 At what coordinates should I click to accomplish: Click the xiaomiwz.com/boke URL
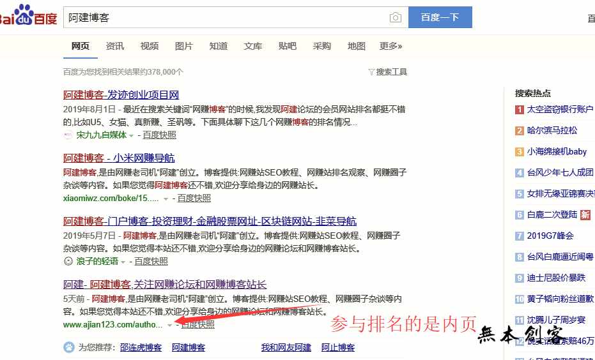coord(111,199)
